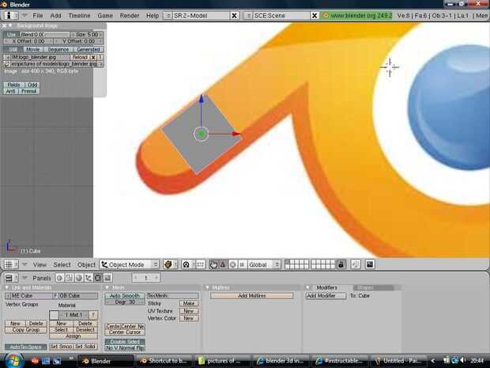Click the Center Cursor button
490x368 pixels.
125,332
